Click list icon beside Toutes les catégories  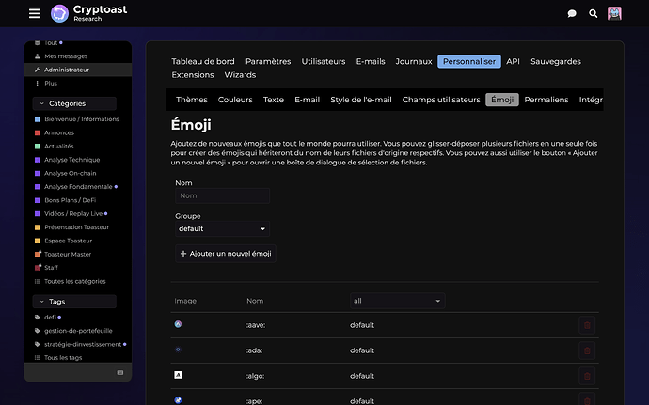coord(38,281)
